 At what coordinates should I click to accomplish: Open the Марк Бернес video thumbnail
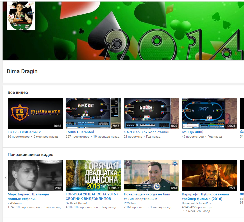(x=35, y=175)
